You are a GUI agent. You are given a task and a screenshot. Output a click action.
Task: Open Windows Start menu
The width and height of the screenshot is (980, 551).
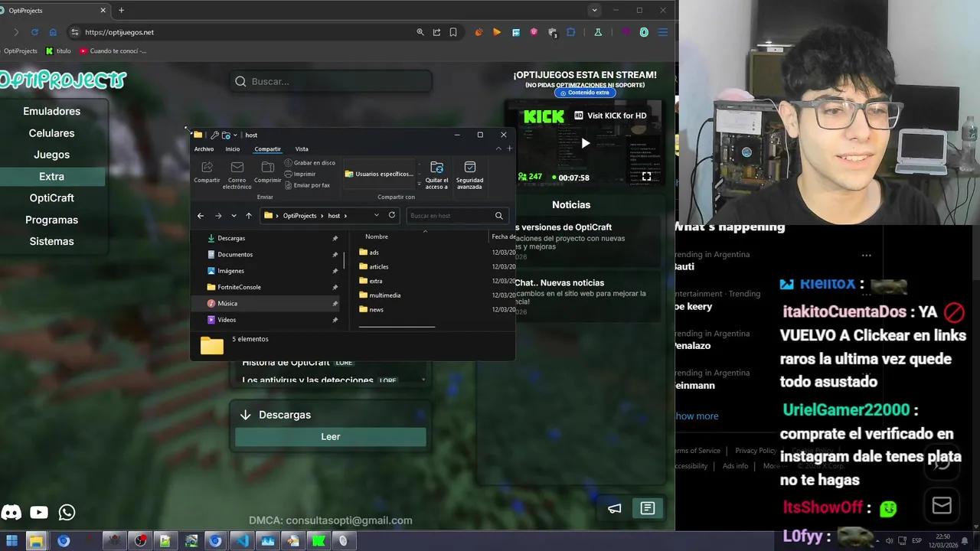[x=11, y=541]
